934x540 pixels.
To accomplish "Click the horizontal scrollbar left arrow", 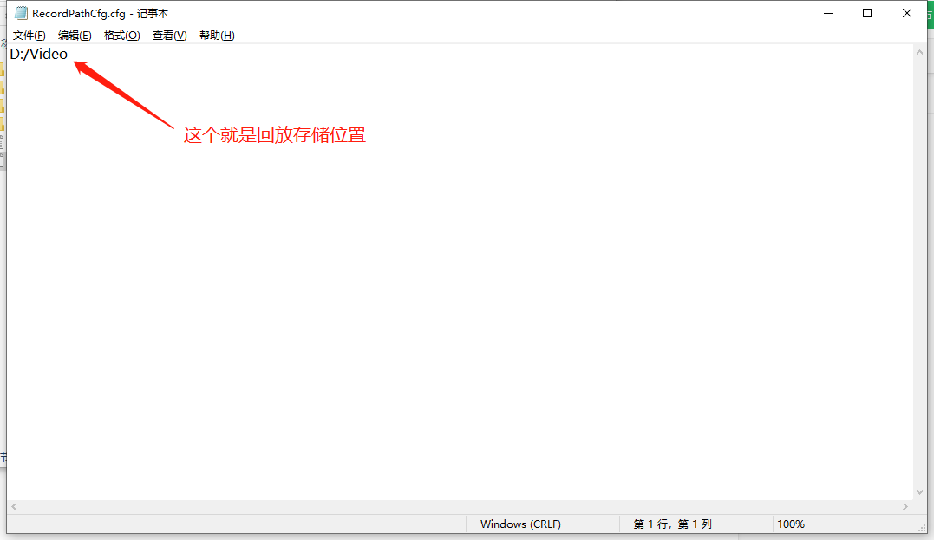I will click(x=14, y=507).
